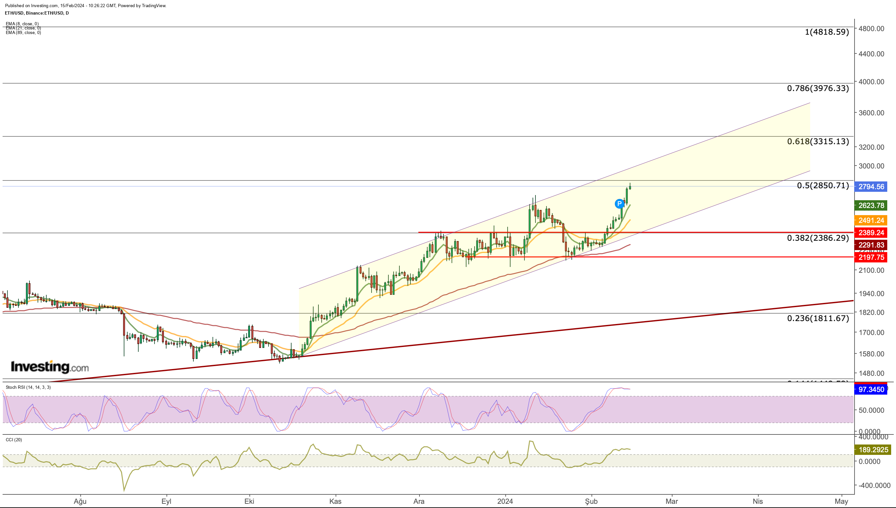Click the red support tag 2197.75
This screenshot has height=508, width=896.
[871, 258]
